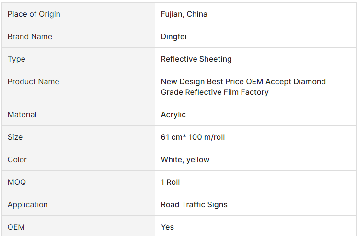Select the Brand Name label cell
357x236 pixels.
(30, 37)
